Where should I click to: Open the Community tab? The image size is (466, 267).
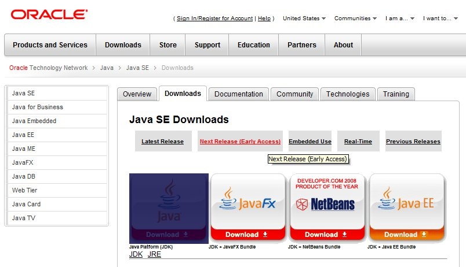pyautogui.click(x=294, y=94)
